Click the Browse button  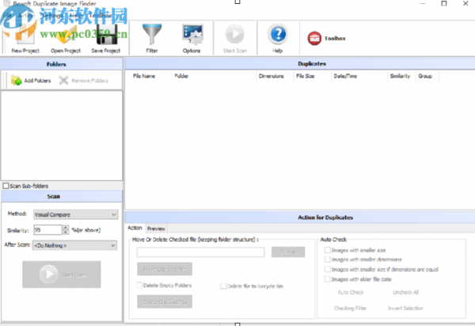[288, 252]
